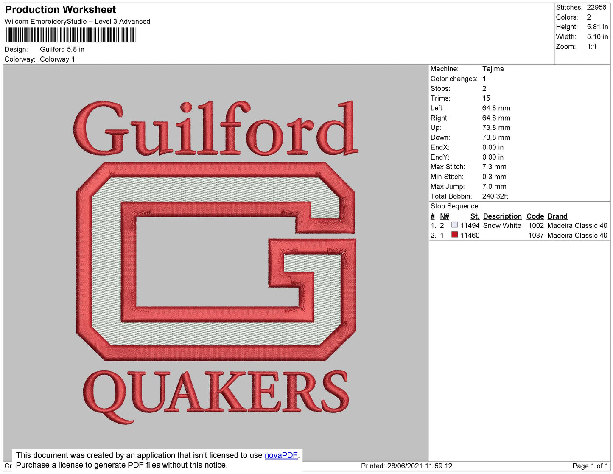Screen dimensions: 613x474
Task: Click the Width value 5.10 in
Action: [x=597, y=37]
